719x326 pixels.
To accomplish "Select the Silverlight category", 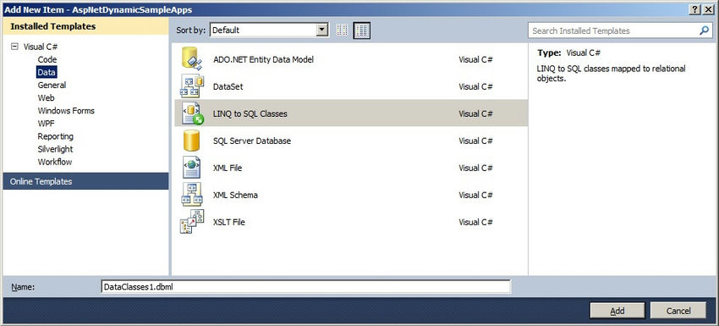I will [x=55, y=149].
